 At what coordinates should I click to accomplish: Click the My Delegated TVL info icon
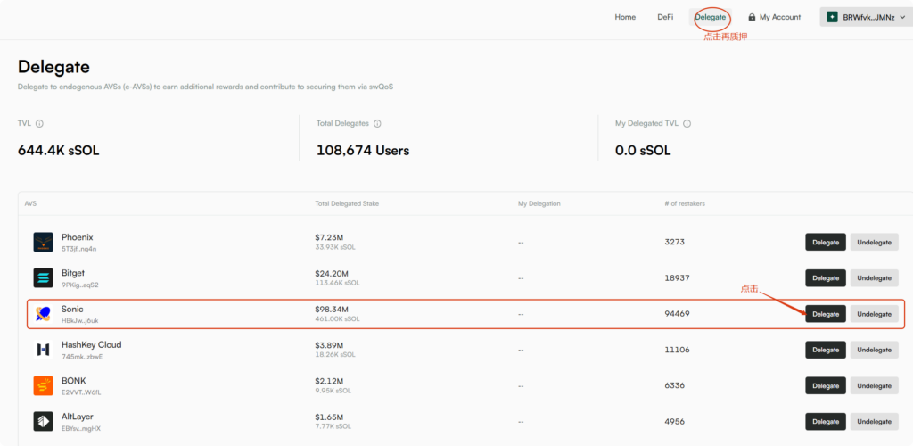(x=687, y=123)
